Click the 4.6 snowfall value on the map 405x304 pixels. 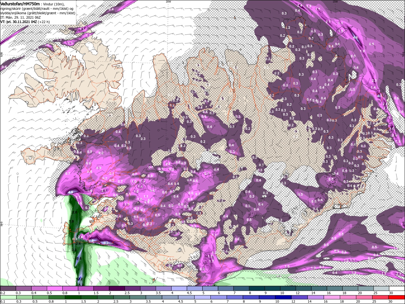(x=355, y=38)
